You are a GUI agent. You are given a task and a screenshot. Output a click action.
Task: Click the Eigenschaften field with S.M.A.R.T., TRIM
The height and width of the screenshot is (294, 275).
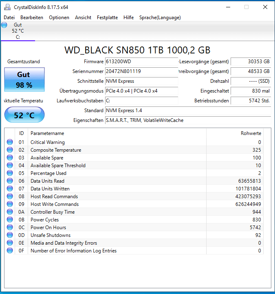click(x=188, y=120)
